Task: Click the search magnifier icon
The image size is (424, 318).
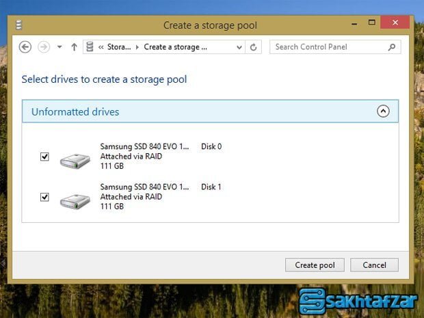Action: 392,47
